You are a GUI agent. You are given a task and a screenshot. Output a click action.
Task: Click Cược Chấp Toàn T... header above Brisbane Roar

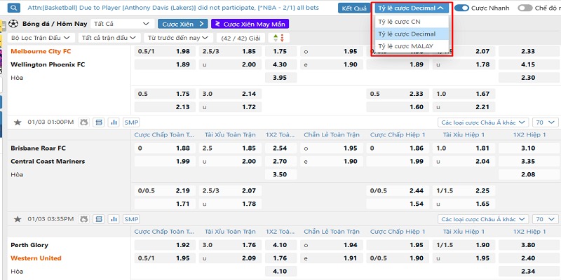coord(164,134)
